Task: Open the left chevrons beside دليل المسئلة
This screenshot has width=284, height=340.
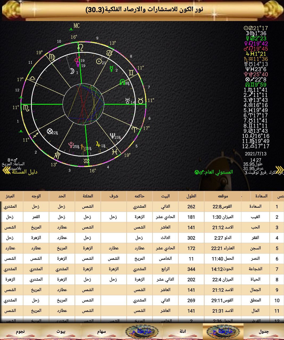Action: coord(6,170)
